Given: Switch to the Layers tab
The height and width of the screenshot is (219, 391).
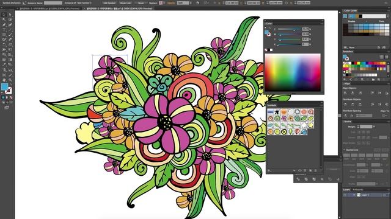Looking at the screenshot, I should coord(346,190).
